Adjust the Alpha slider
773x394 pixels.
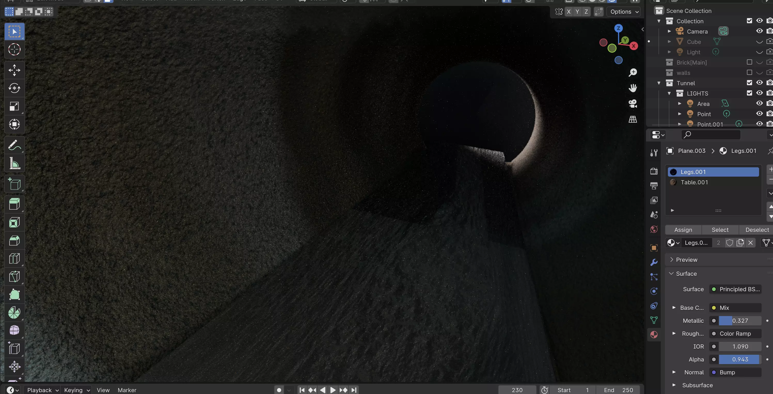pos(740,359)
